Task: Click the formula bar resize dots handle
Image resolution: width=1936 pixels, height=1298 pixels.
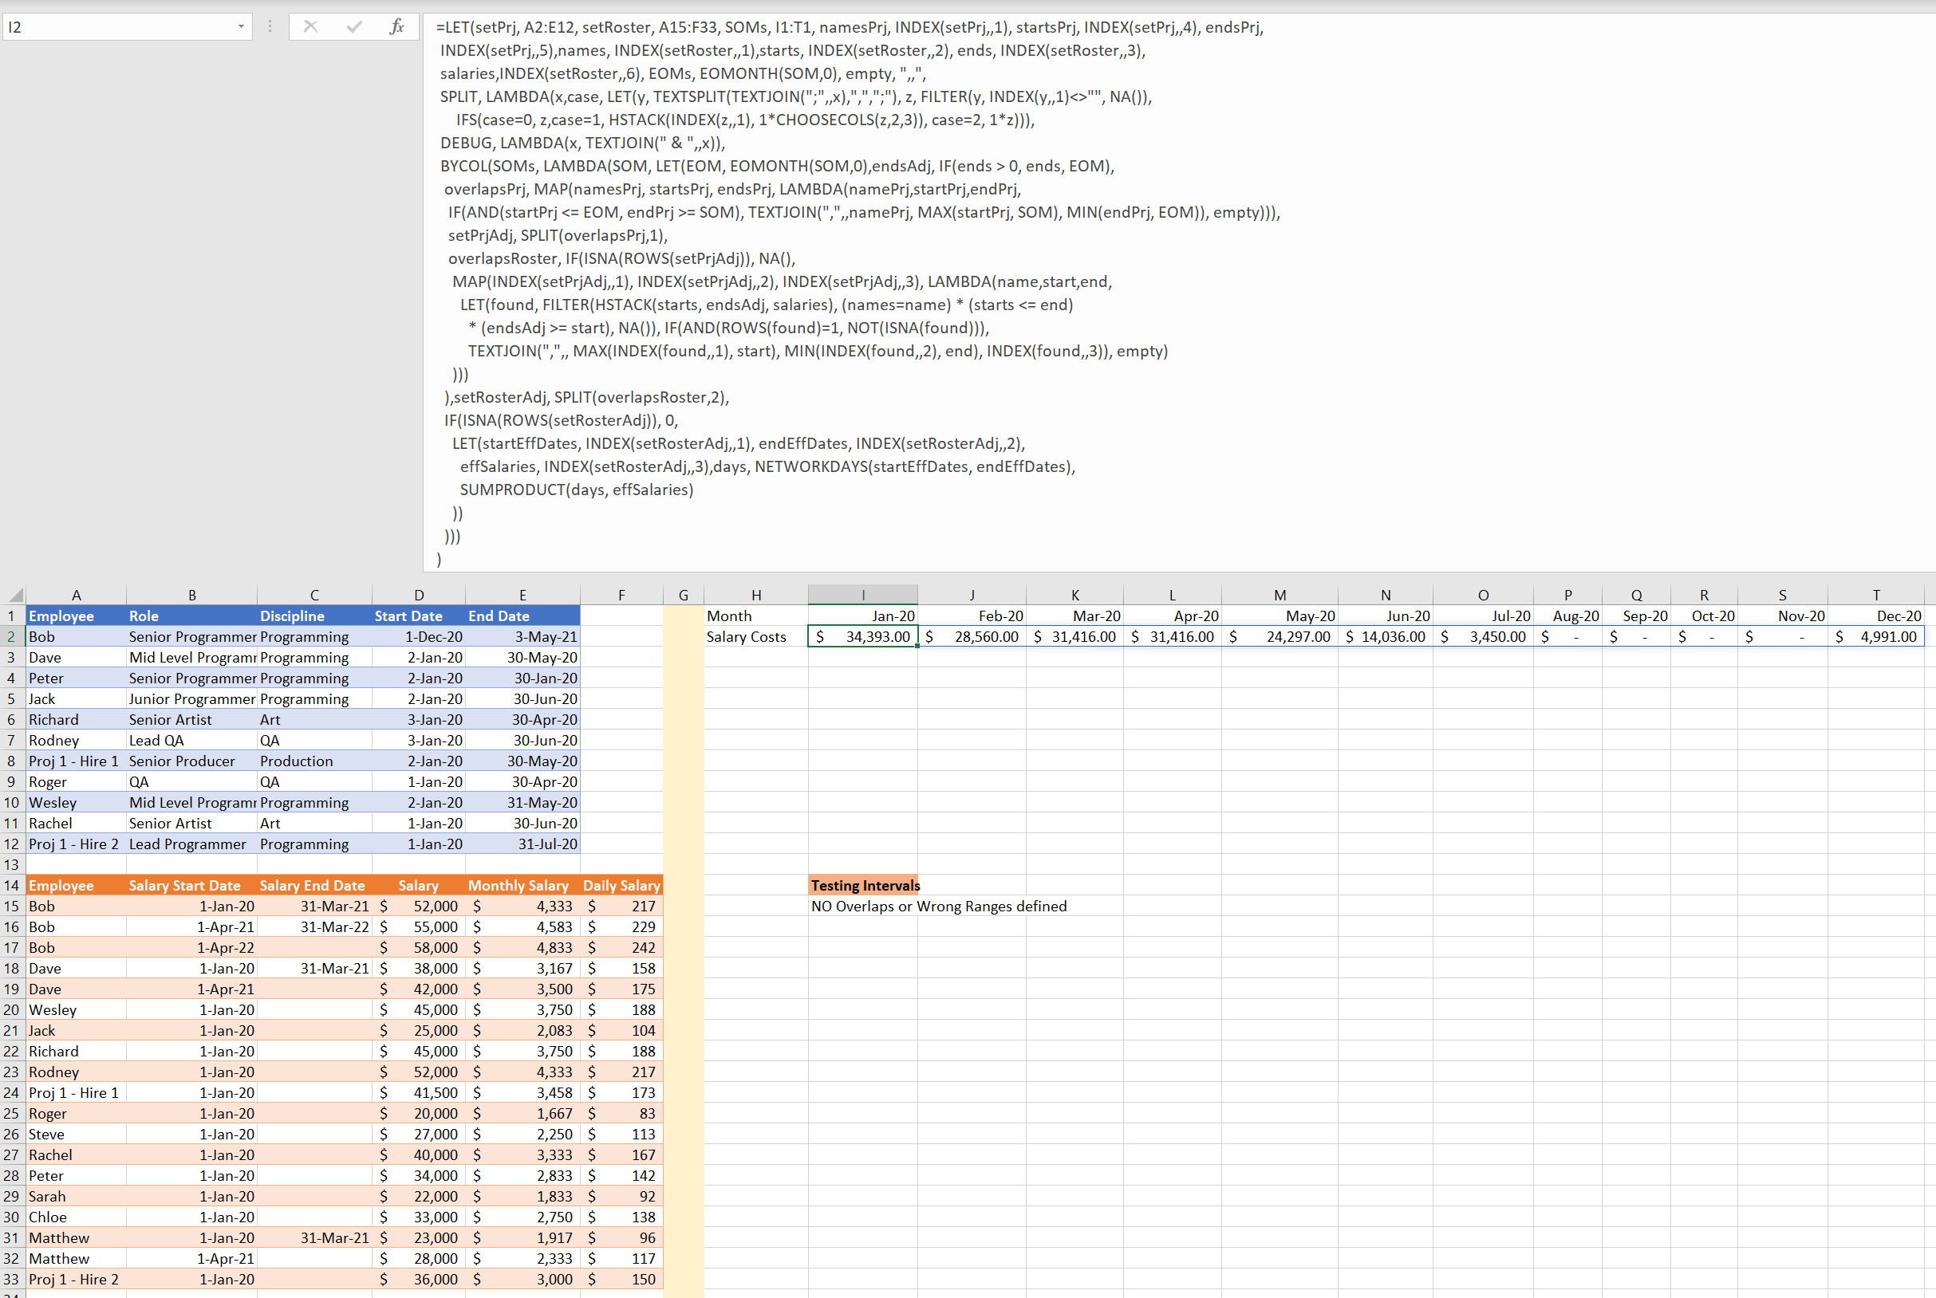Action: click(270, 26)
